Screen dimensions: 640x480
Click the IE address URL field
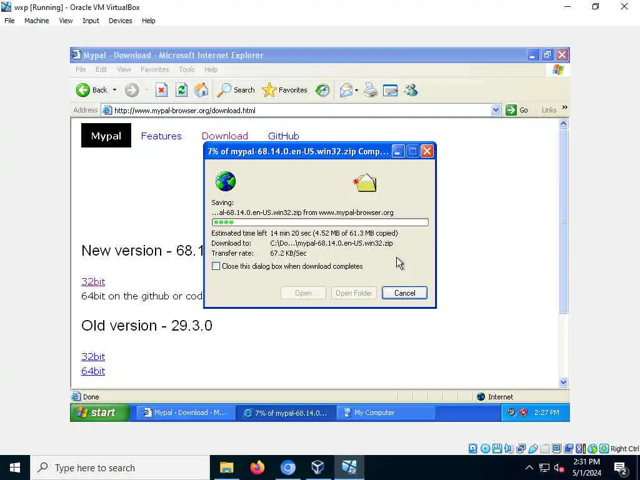coord(296,110)
